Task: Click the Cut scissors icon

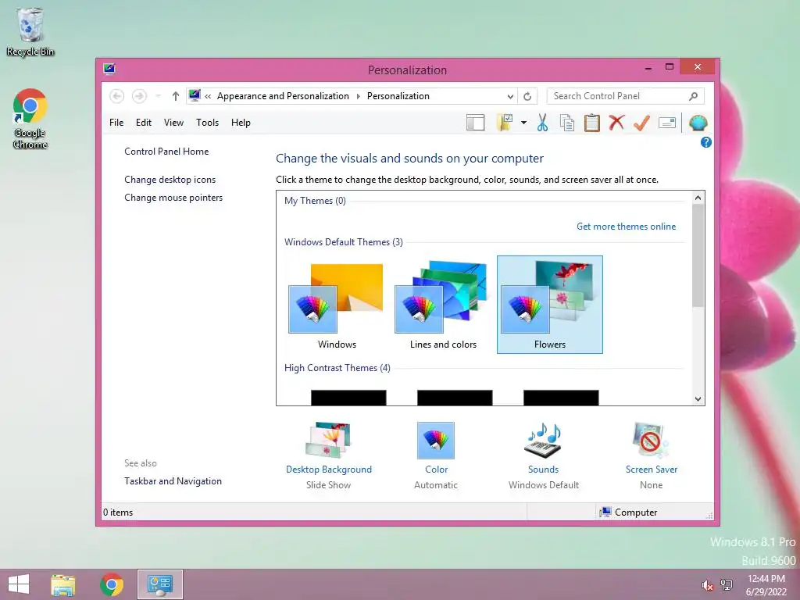Action: pyautogui.click(x=542, y=123)
